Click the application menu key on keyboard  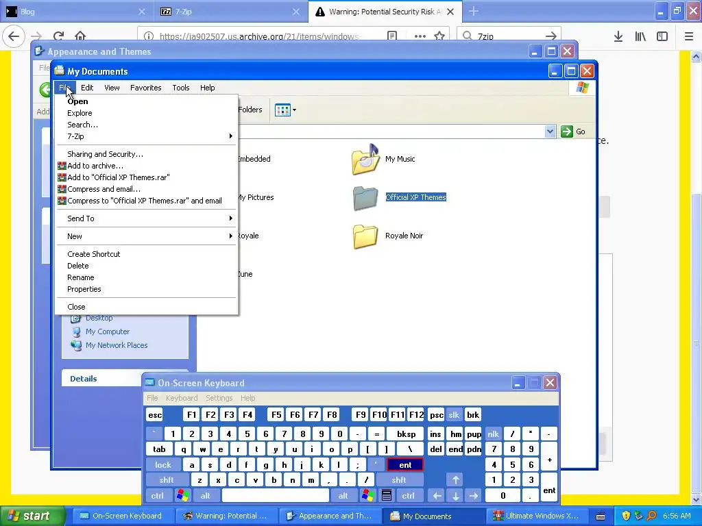click(387, 496)
